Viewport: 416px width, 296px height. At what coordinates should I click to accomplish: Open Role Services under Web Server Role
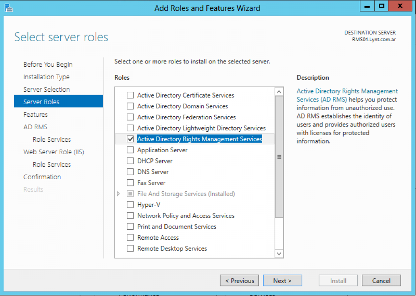point(52,164)
